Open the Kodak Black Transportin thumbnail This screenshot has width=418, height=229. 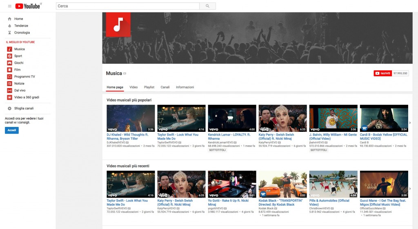[282, 184]
